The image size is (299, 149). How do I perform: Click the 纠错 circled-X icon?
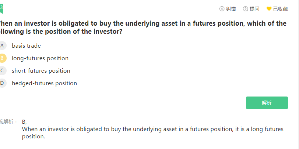point(222,9)
